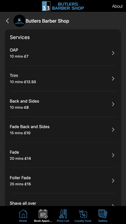Select the Fade 20 mins £14 service
This screenshot has height=224, width=126.
coord(63,155)
